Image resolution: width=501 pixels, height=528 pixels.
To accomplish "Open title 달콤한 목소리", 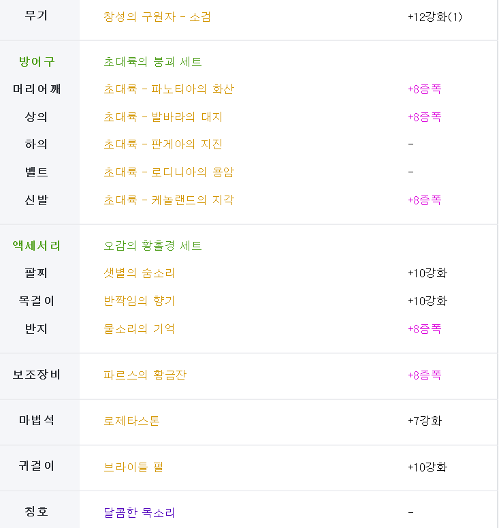I will 139,512.
